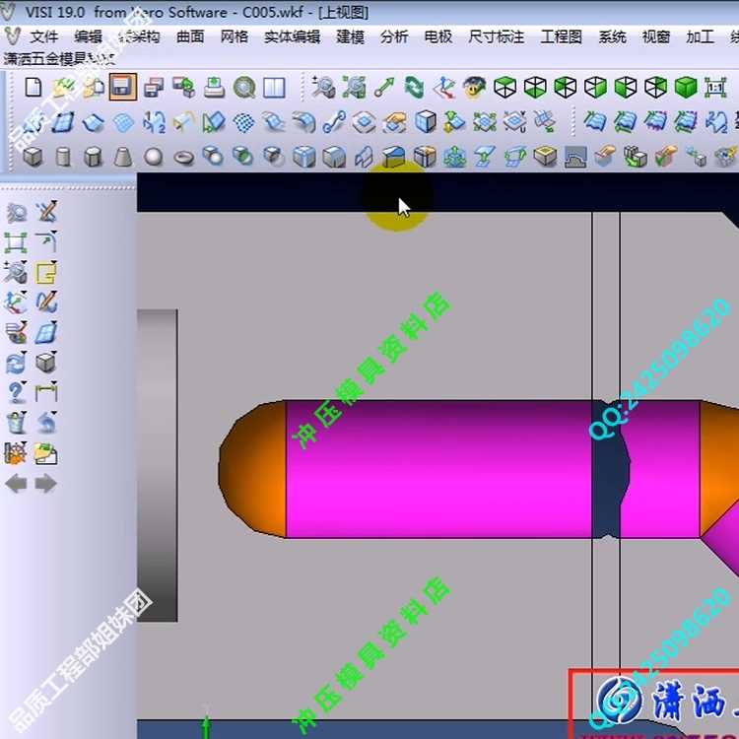The image size is (739, 739).
Task: Click the left orange rounded end face
Action: 252,469
